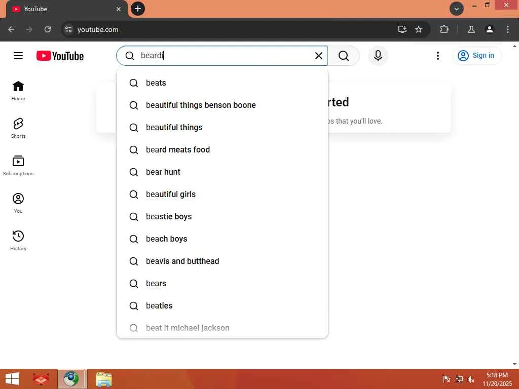Click the muted volume tray icon
The width and height of the screenshot is (519, 389).
(471, 379)
